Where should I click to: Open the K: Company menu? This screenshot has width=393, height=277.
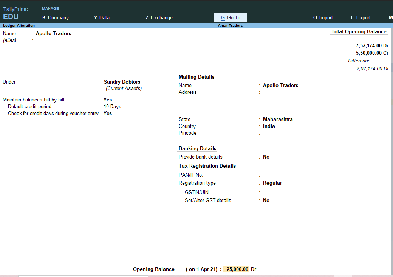[x=55, y=17]
